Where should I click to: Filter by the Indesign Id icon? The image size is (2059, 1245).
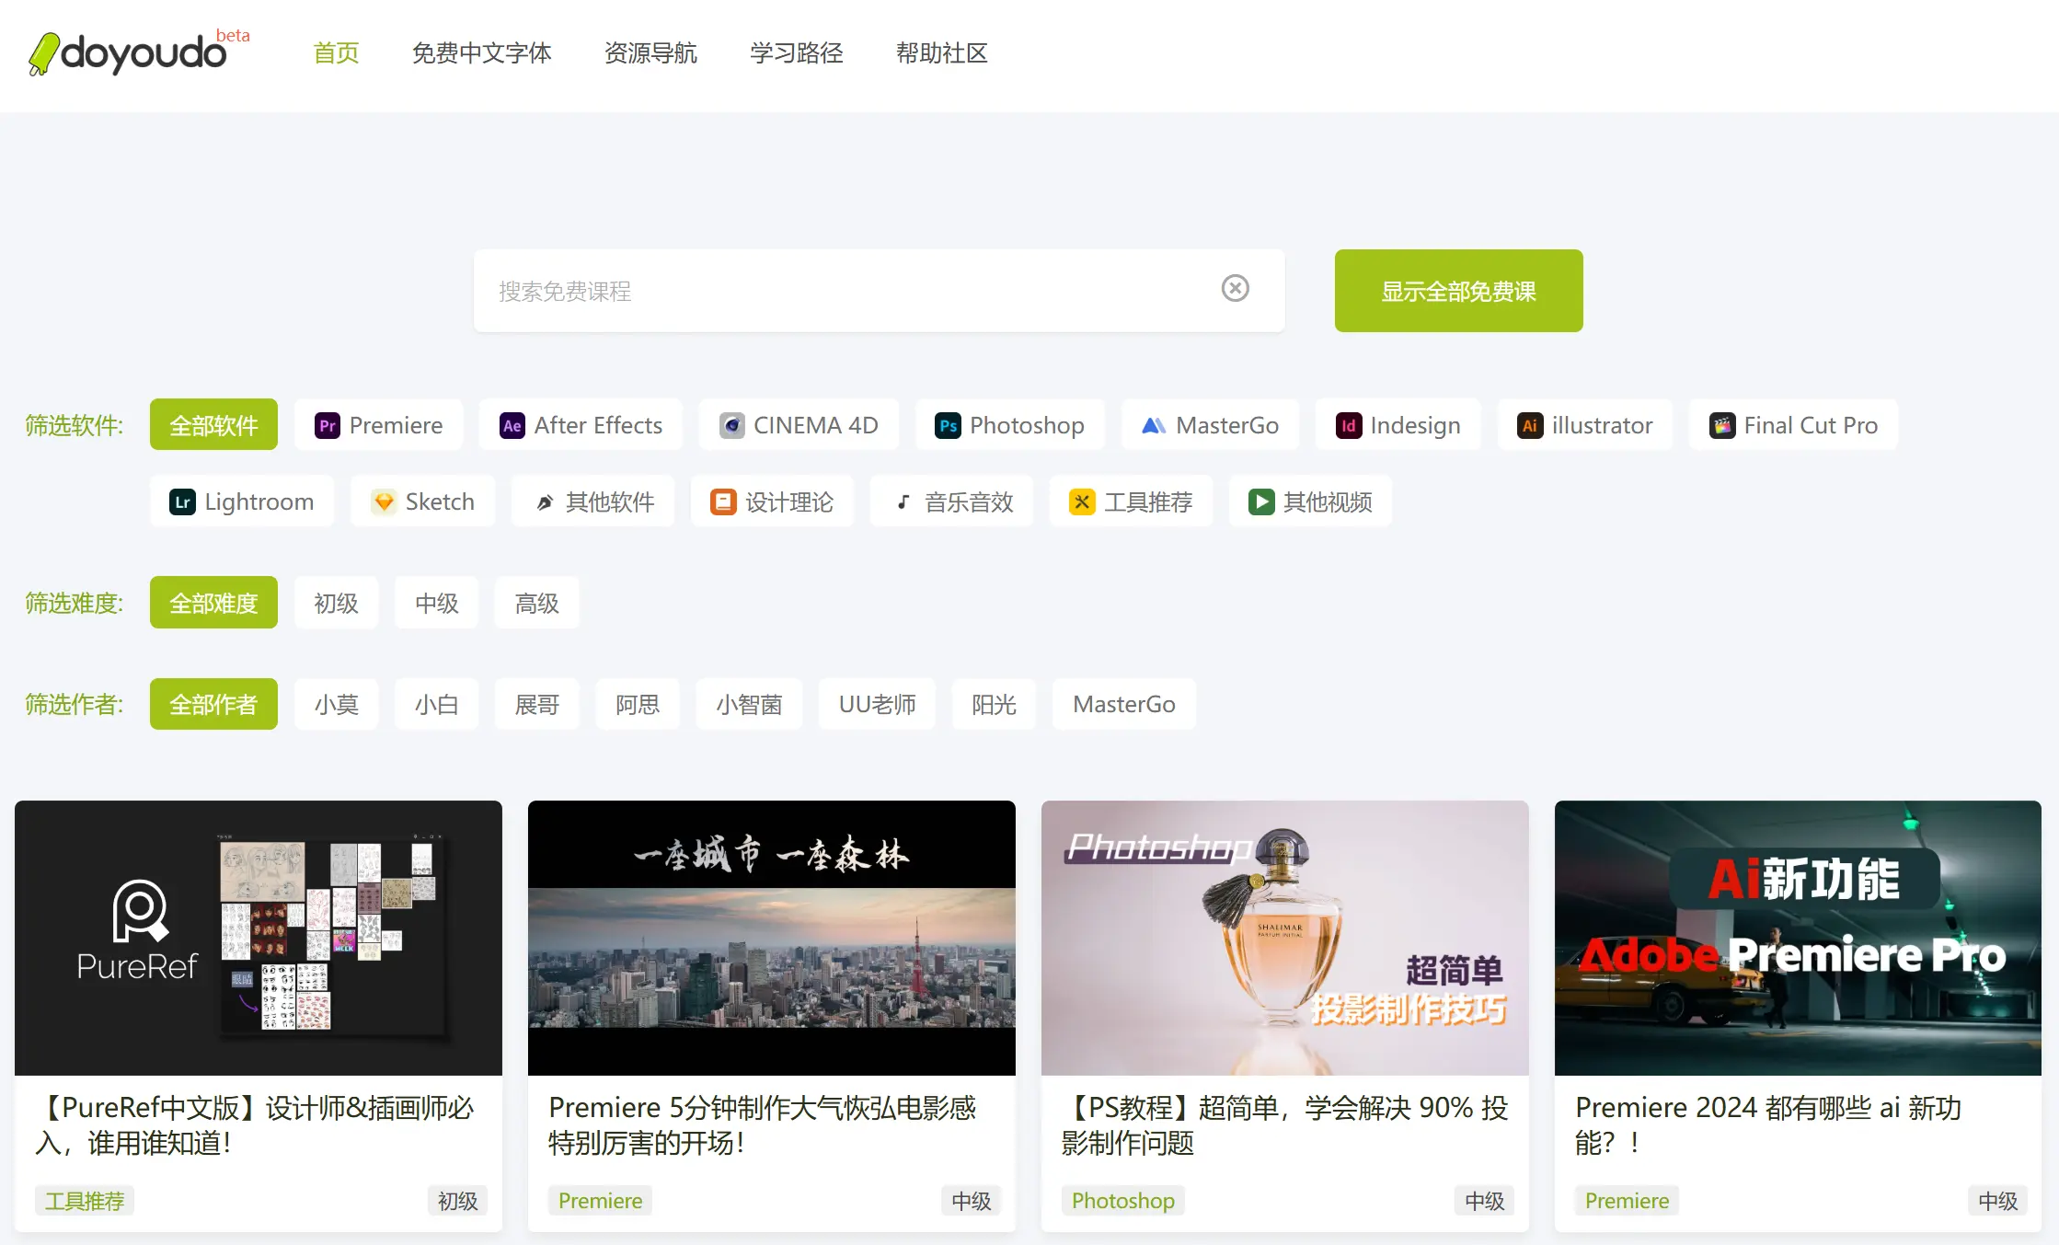1348,425
